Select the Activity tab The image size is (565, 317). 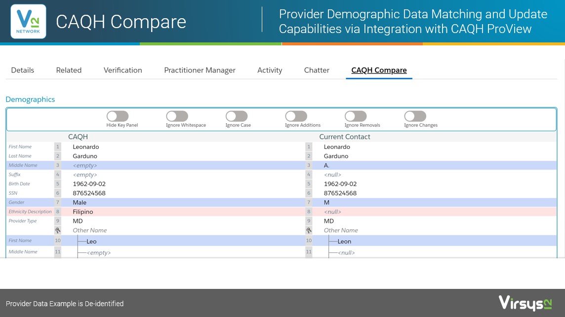pyautogui.click(x=270, y=70)
